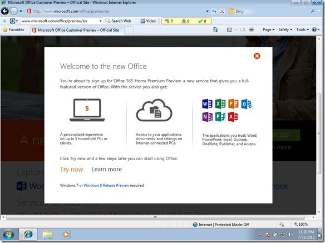
Task: Close the toolbar with its X button
Action: point(4,21)
